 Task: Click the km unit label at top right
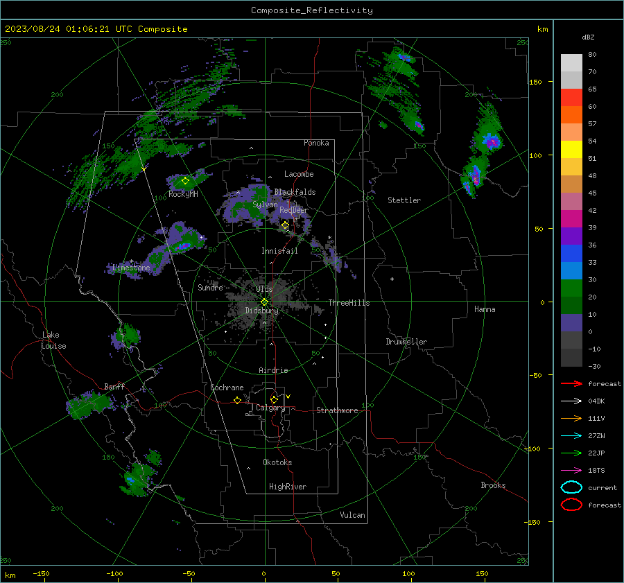click(543, 29)
